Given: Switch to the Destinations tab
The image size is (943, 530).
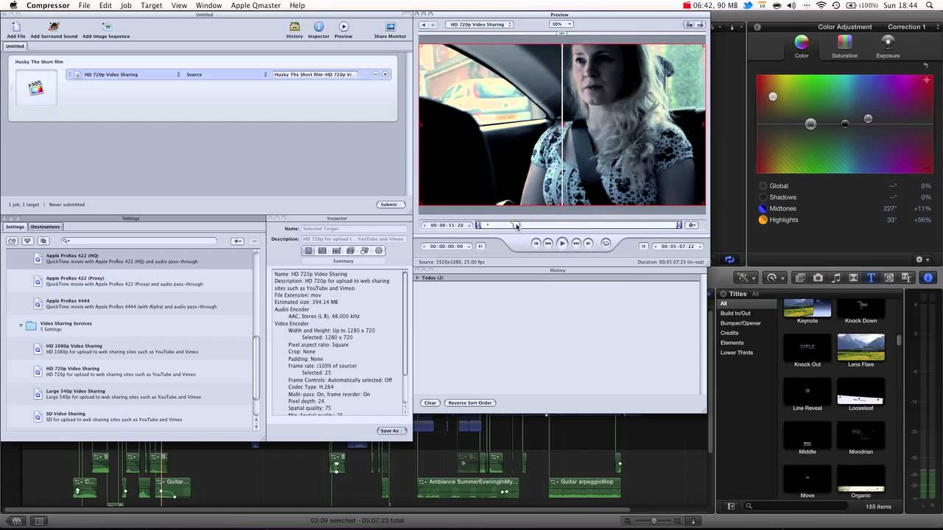Looking at the screenshot, I should 45,227.
